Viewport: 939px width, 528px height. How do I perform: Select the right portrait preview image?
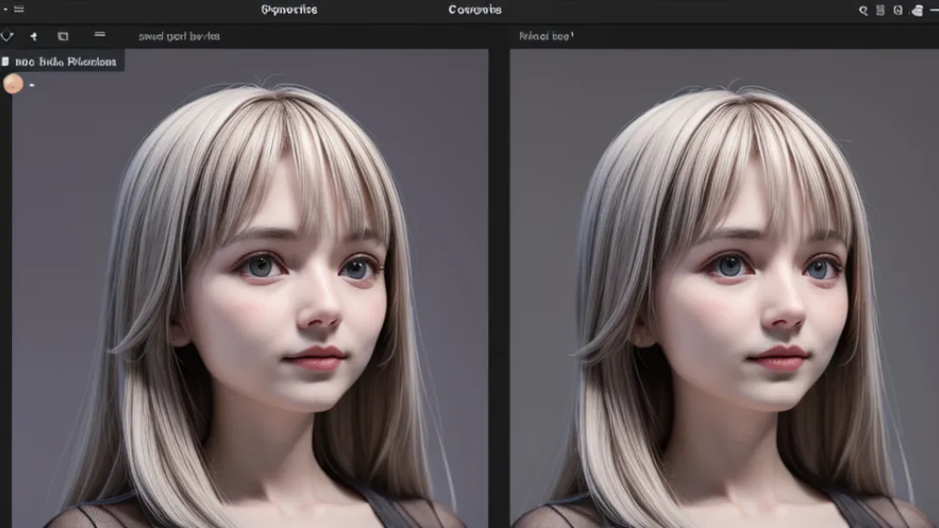(724, 289)
